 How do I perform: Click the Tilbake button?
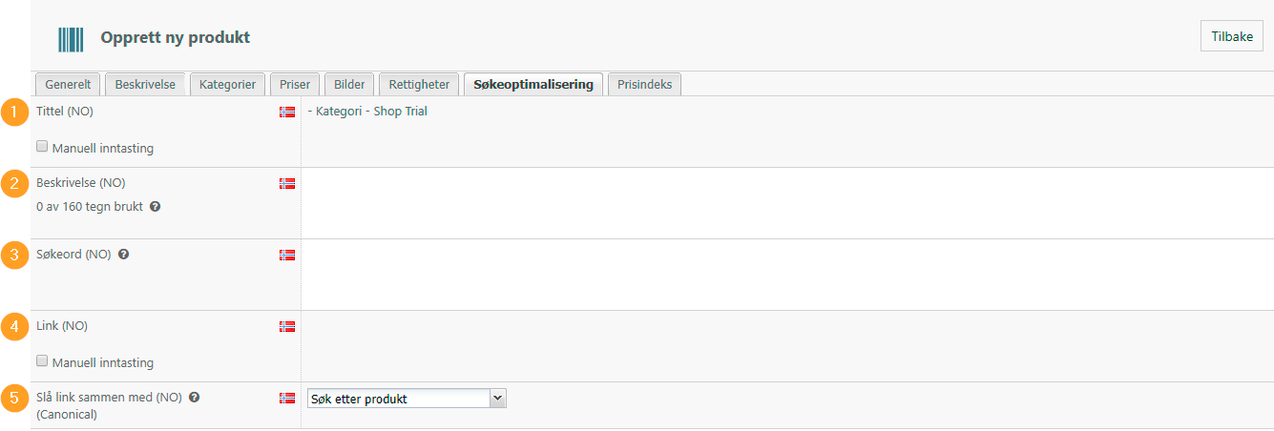[x=1232, y=36]
